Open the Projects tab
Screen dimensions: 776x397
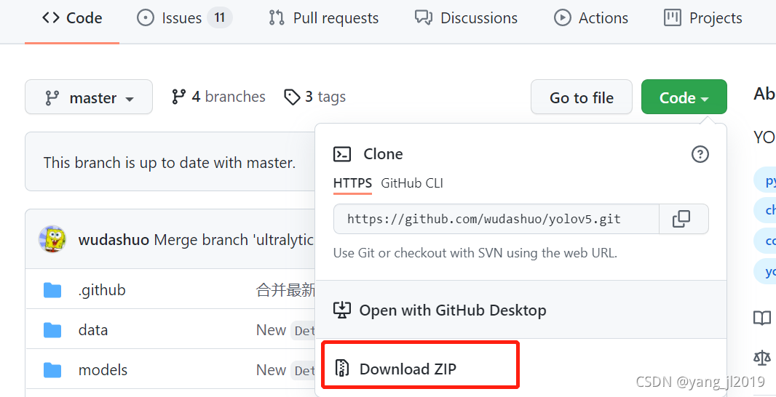[702, 18]
